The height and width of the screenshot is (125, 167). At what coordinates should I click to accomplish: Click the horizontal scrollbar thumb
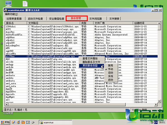(x=67, y=104)
